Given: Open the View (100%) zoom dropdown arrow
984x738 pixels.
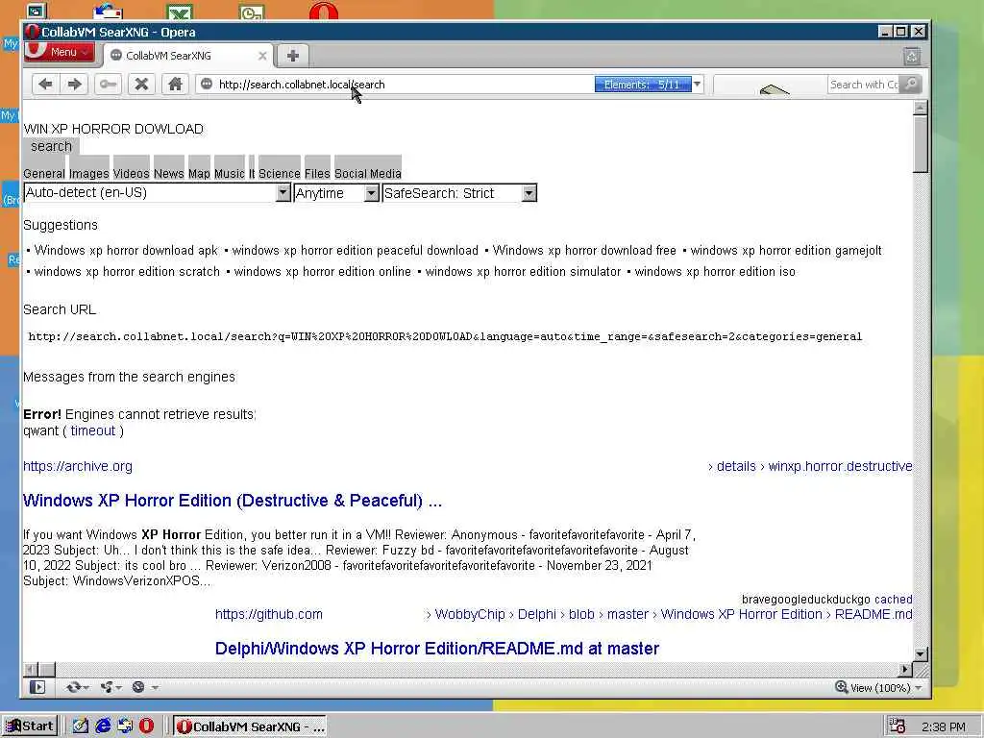Looking at the screenshot, I should [918, 688].
